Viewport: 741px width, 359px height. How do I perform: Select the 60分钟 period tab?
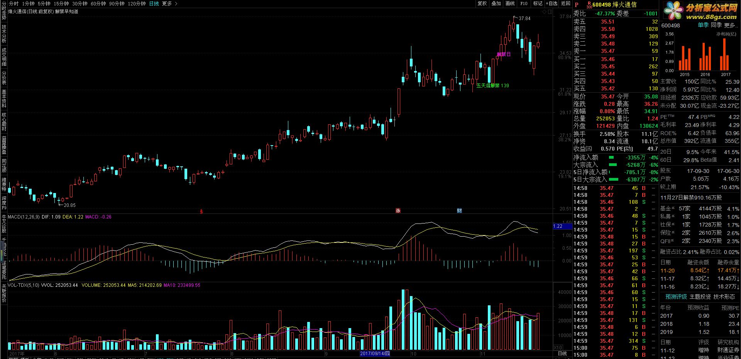pyautogui.click(x=98, y=3)
